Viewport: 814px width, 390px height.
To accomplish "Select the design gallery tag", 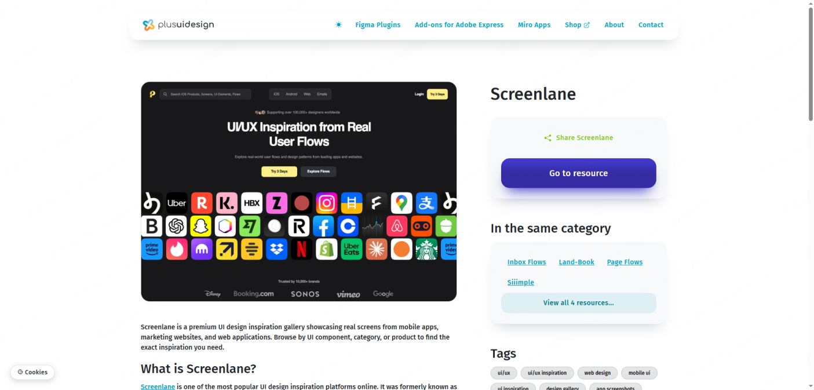I will pos(563,387).
